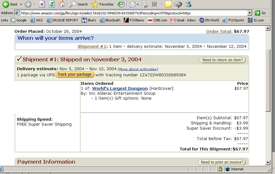Click the Super Saver Discount -$3.99 value
The height and width of the screenshot is (174, 275).
tap(241, 128)
